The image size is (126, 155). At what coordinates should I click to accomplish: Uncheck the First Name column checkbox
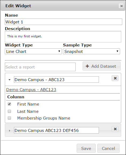[x=9, y=104]
